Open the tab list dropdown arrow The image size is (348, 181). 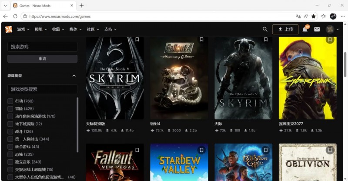5,6
